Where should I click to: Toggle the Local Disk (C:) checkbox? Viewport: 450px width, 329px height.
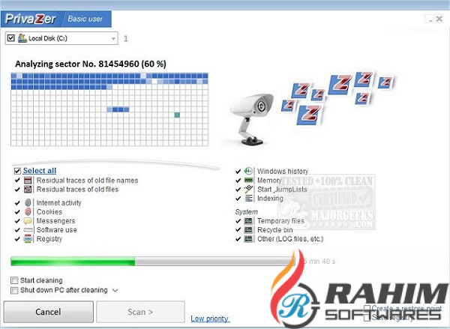11,38
